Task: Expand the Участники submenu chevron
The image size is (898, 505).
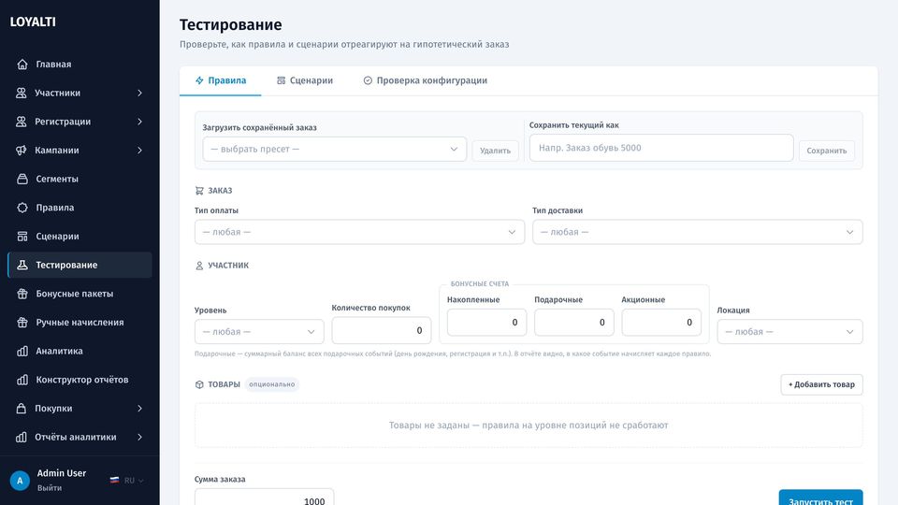Action: pos(139,93)
